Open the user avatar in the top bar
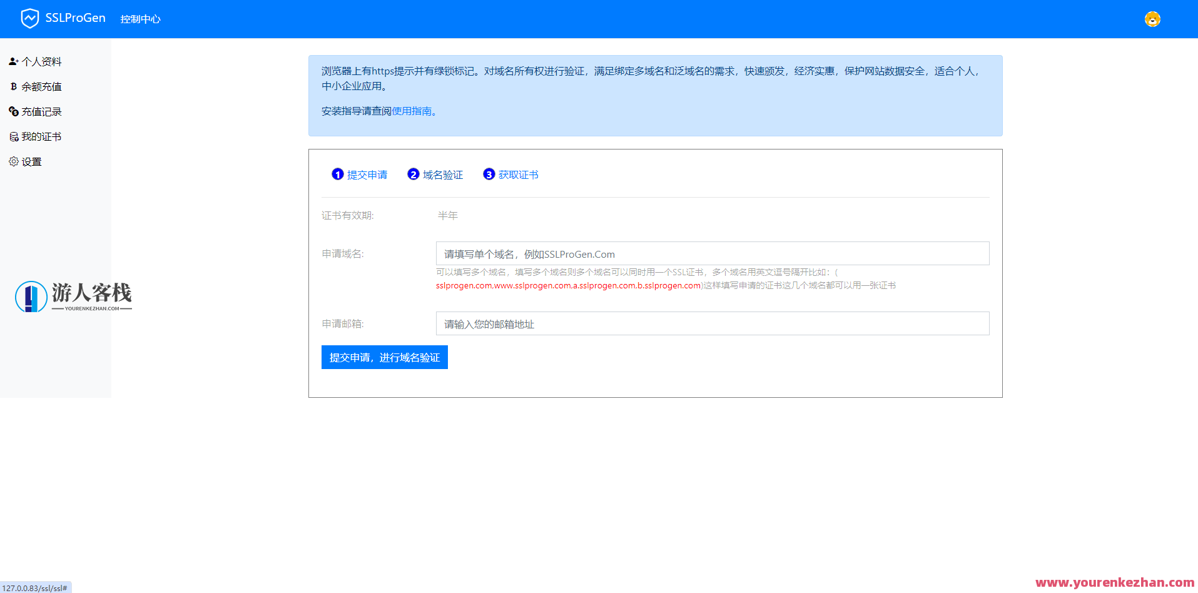 (1152, 19)
